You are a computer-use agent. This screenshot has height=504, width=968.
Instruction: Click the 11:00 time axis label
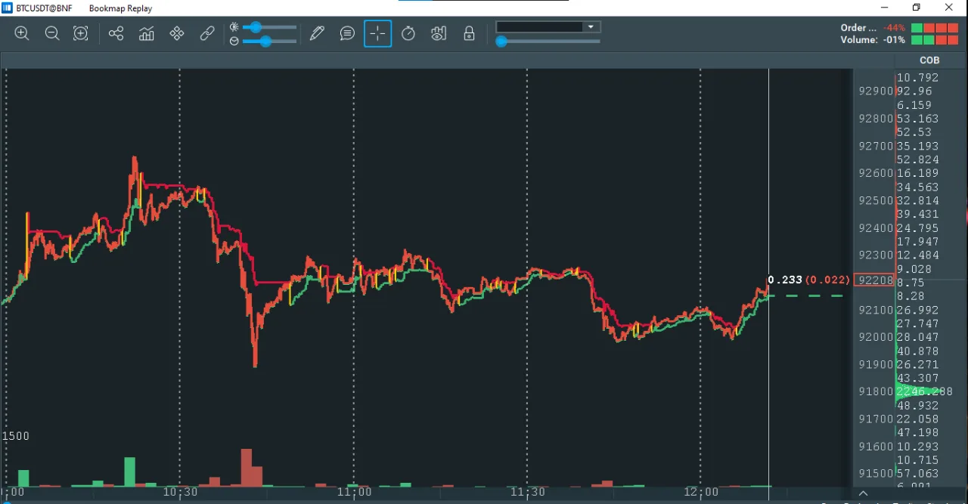tap(355, 492)
